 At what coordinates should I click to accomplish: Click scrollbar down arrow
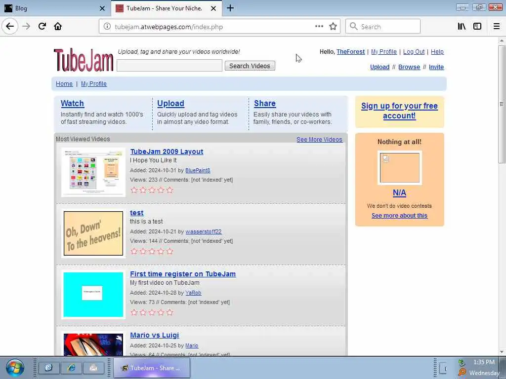pyautogui.click(x=502, y=352)
